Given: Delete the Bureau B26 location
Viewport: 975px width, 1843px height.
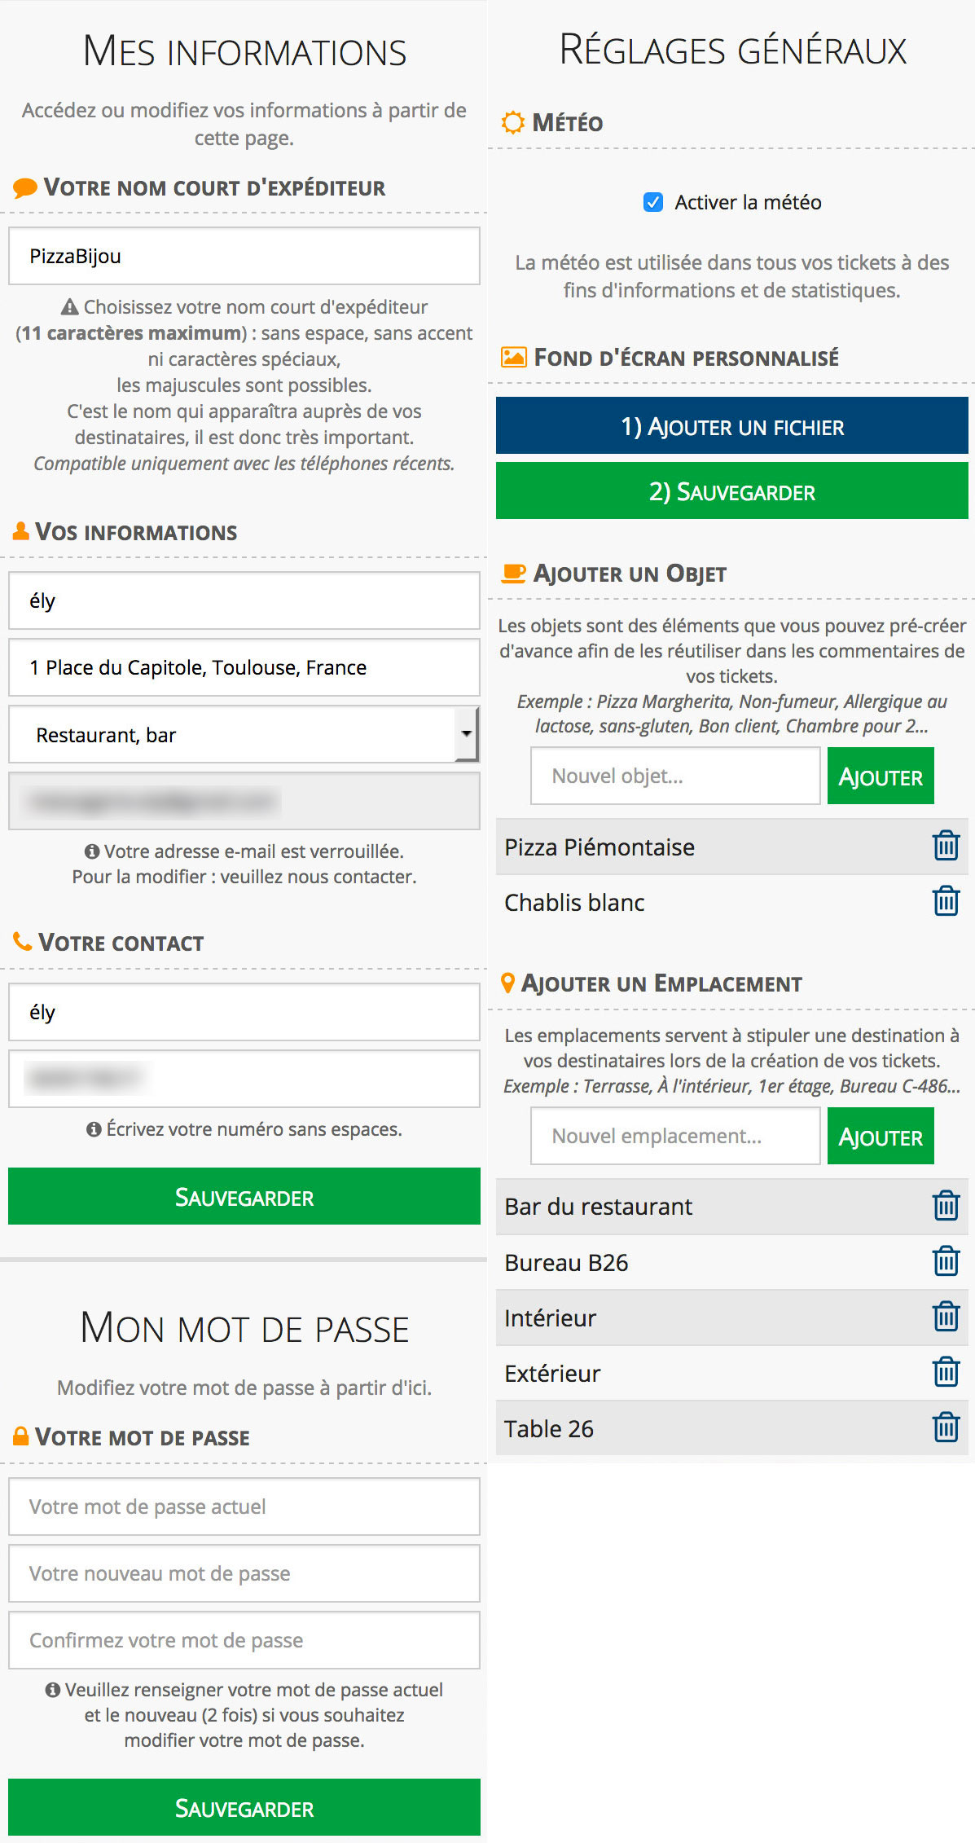Looking at the screenshot, I should pyautogui.click(x=946, y=1261).
